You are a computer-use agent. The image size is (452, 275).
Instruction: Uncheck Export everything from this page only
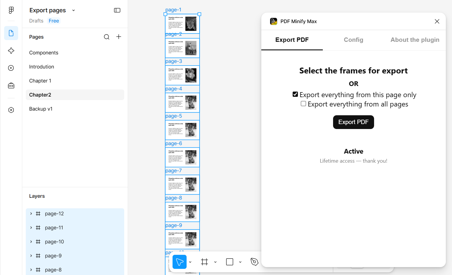pos(295,94)
